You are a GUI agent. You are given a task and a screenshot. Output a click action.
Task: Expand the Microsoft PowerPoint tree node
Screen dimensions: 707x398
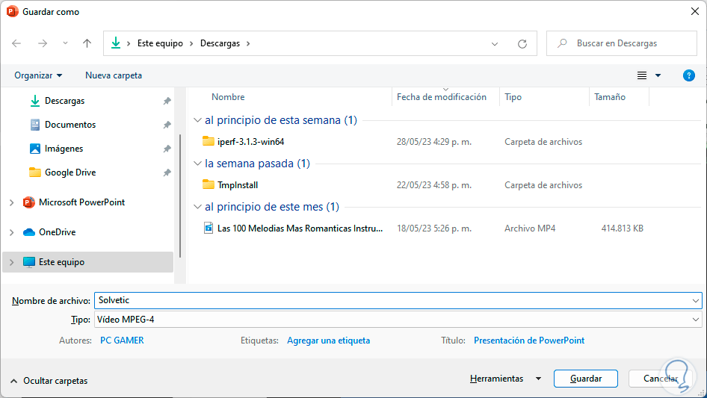(x=11, y=202)
